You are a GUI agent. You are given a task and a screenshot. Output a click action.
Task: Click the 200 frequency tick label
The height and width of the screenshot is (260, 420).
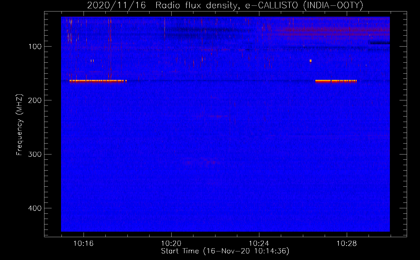tap(35, 100)
